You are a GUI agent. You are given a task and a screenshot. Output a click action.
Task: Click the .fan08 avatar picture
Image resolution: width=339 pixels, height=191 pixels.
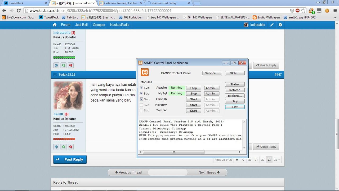click(x=68, y=95)
